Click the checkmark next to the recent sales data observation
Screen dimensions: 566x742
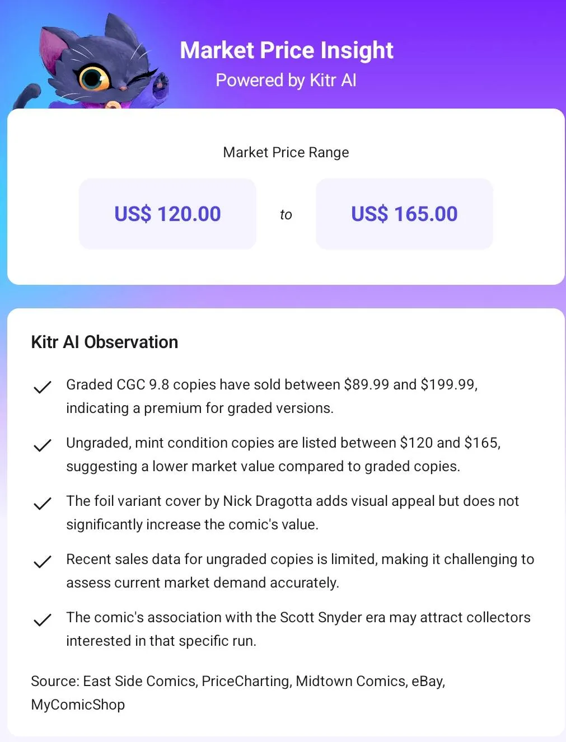[x=43, y=561]
